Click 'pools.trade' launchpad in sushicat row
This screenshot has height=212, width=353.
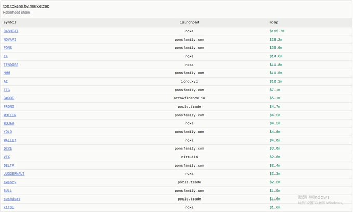pyautogui.click(x=189, y=199)
